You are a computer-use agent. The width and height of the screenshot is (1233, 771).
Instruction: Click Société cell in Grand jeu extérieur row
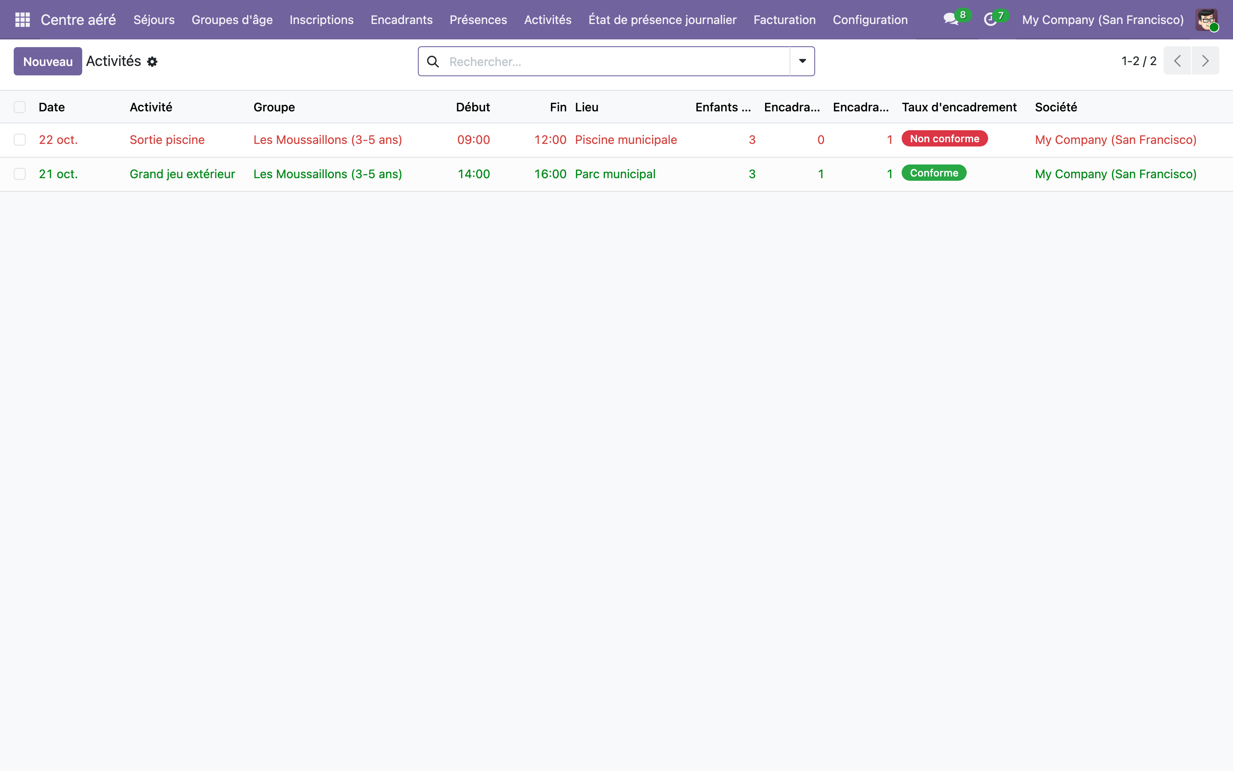1115,174
